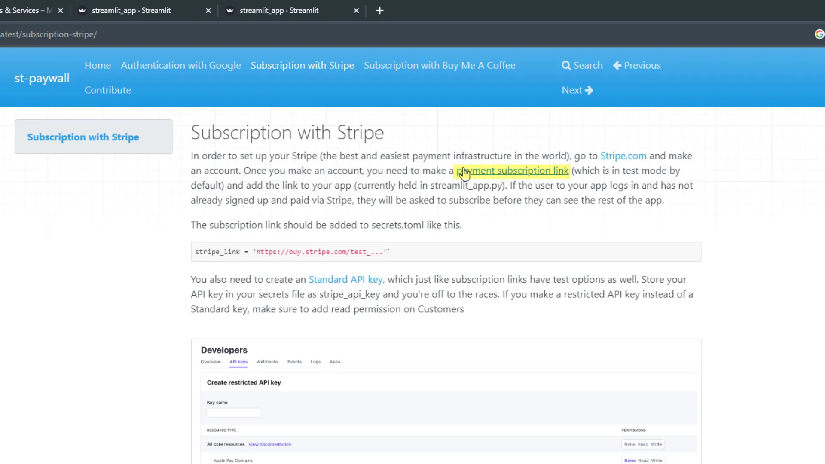Click the st-paywall logo
The image size is (825, 464).
[41, 78]
